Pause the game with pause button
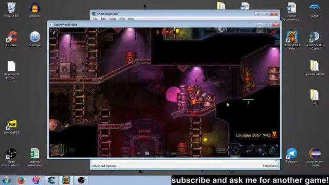329x185 pixels. pos(147,153)
